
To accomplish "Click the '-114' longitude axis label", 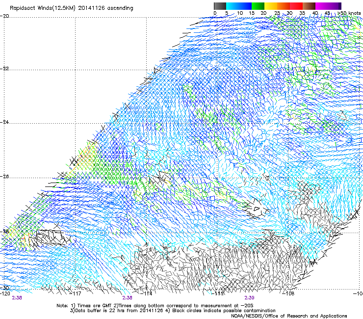I will (147, 293).
